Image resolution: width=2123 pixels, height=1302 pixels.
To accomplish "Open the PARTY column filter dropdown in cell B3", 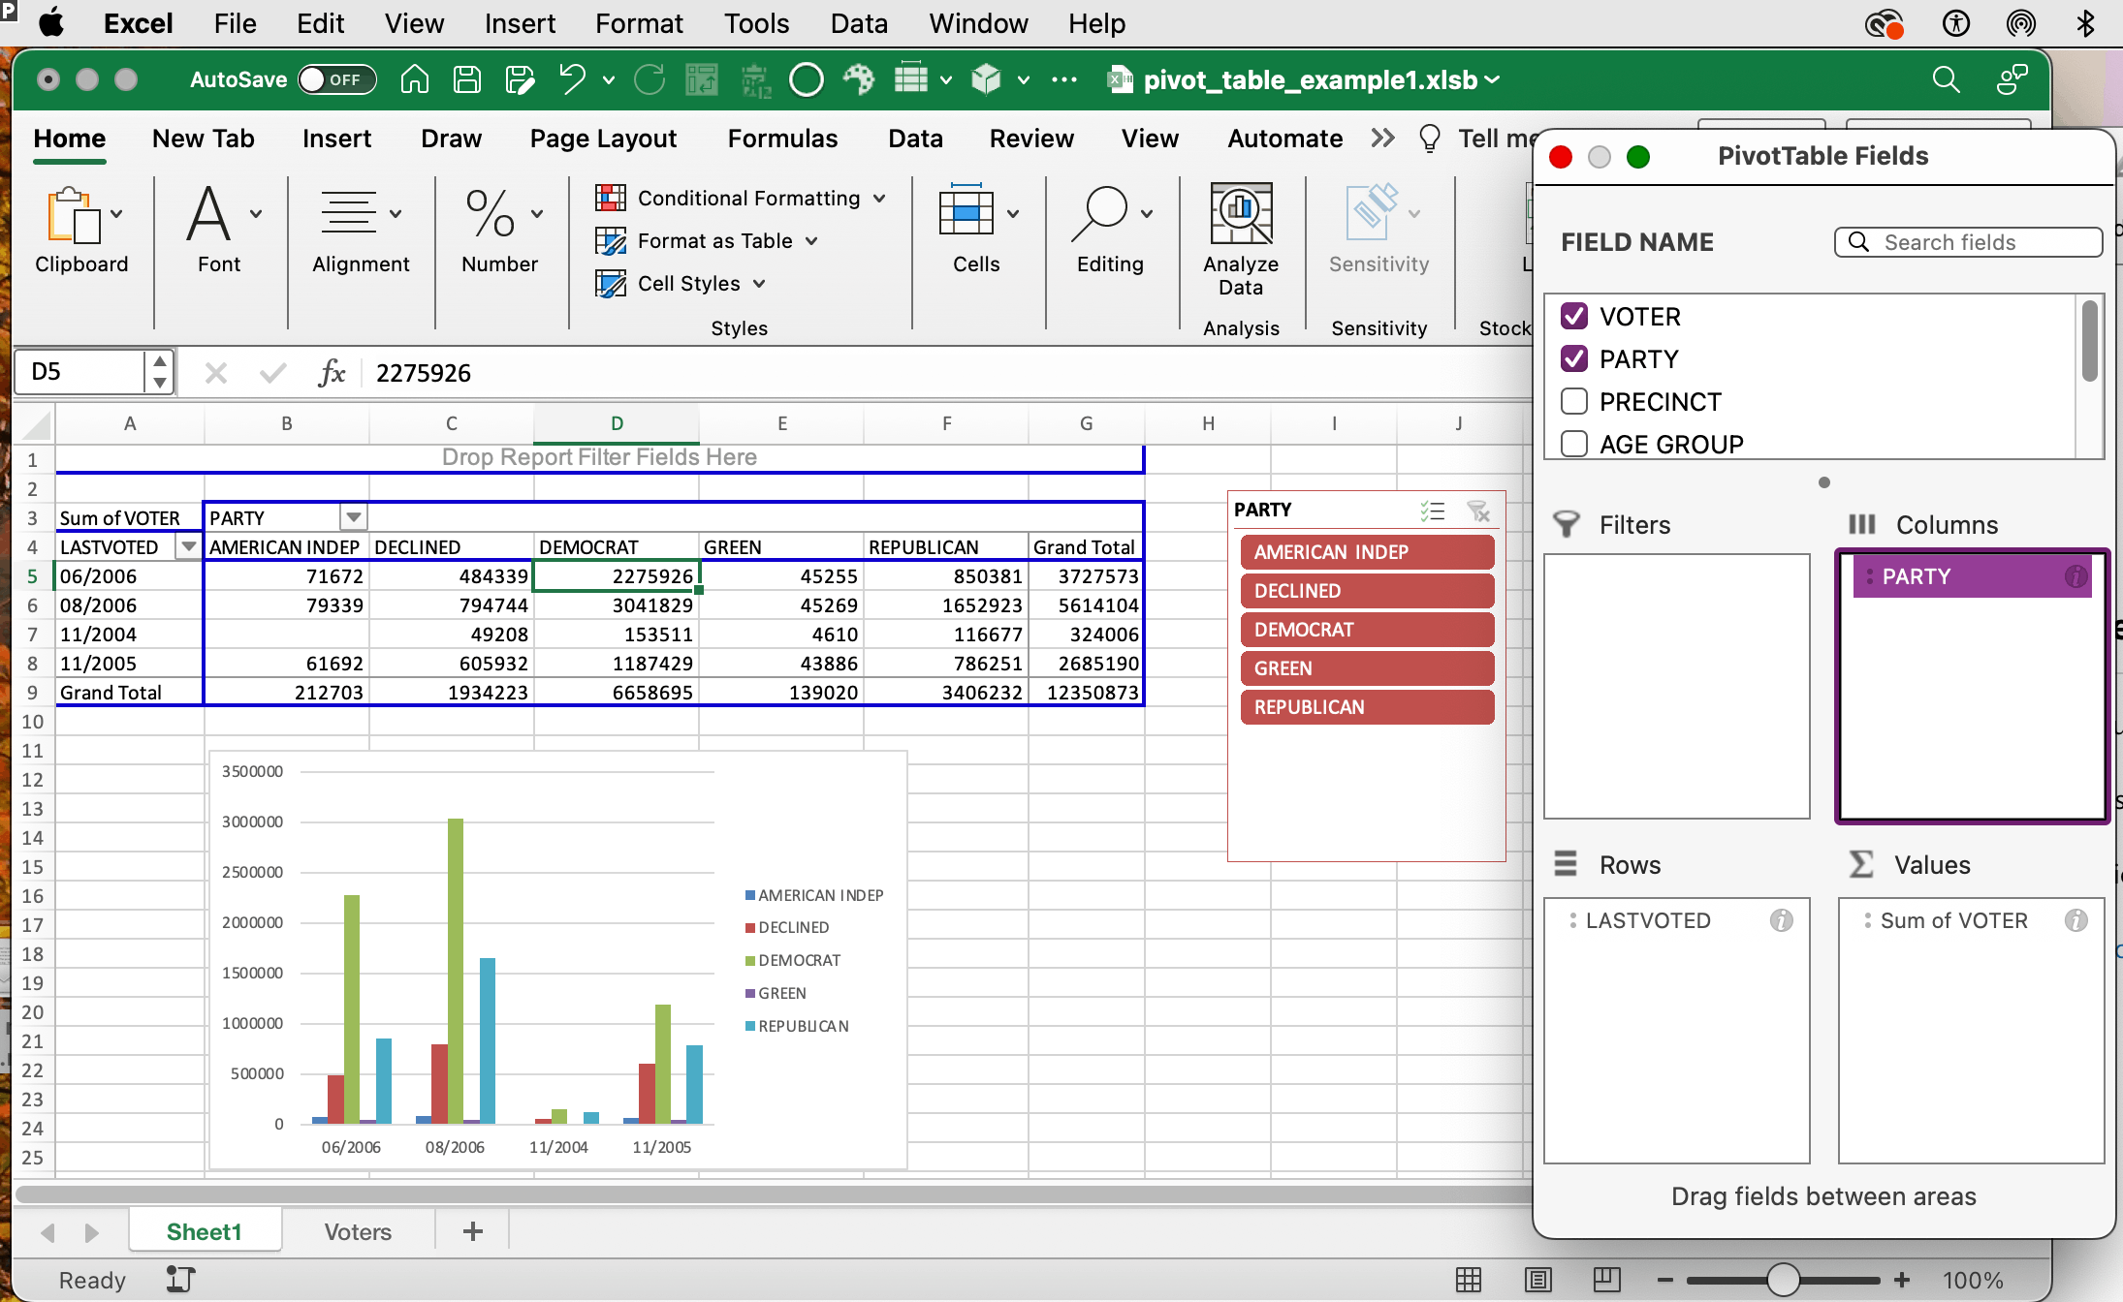I will [354, 517].
